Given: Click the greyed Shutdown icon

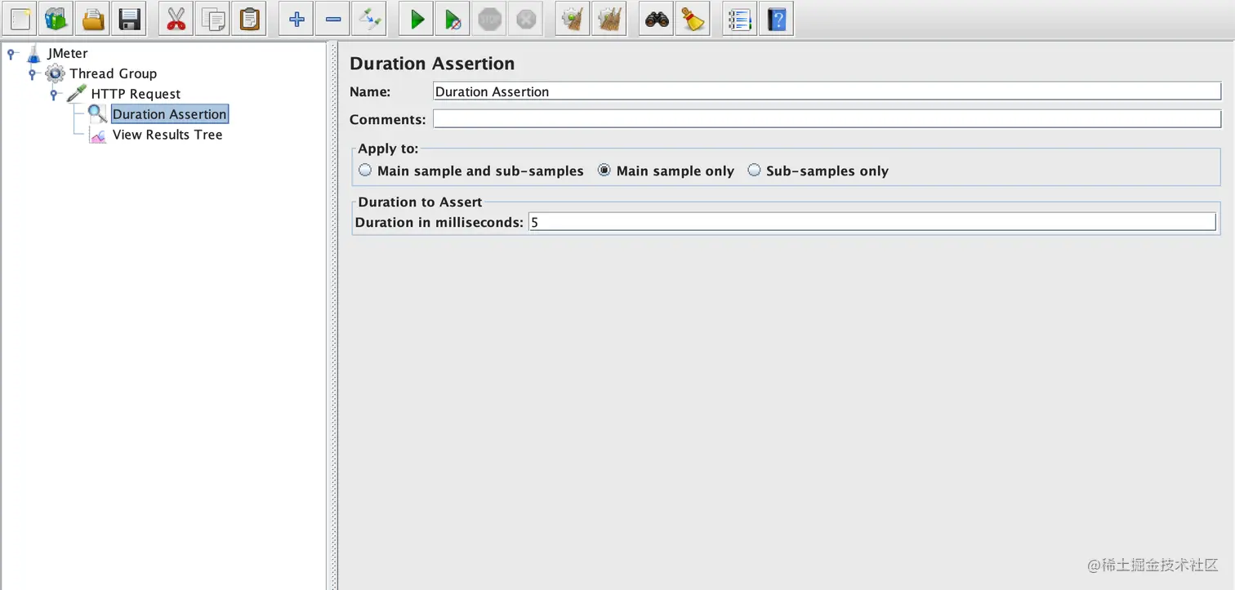Looking at the screenshot, I should (525, 19).
